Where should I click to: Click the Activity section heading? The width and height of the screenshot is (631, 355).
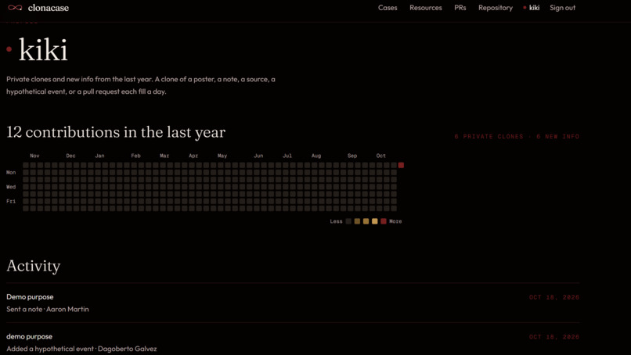click(34, 266)
